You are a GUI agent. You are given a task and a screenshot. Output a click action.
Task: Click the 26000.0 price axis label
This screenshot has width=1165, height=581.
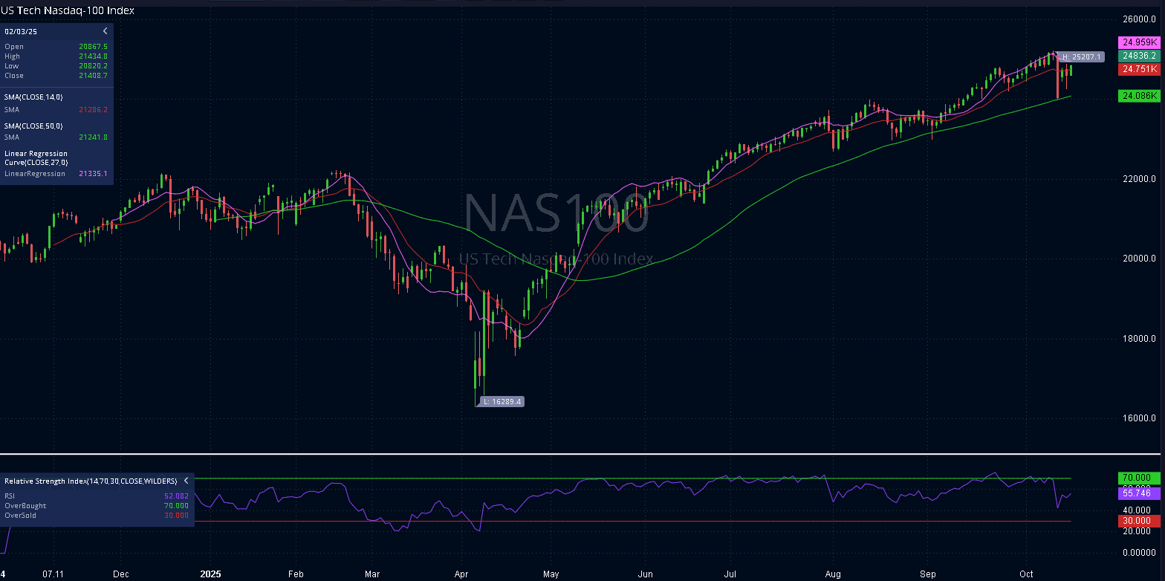(x=1140, y=19)
